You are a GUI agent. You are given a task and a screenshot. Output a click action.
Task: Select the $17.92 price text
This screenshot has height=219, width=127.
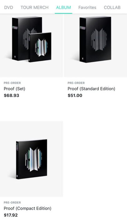[11, 215]
